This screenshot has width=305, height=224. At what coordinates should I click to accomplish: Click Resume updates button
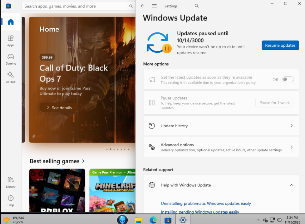(280, 45)
